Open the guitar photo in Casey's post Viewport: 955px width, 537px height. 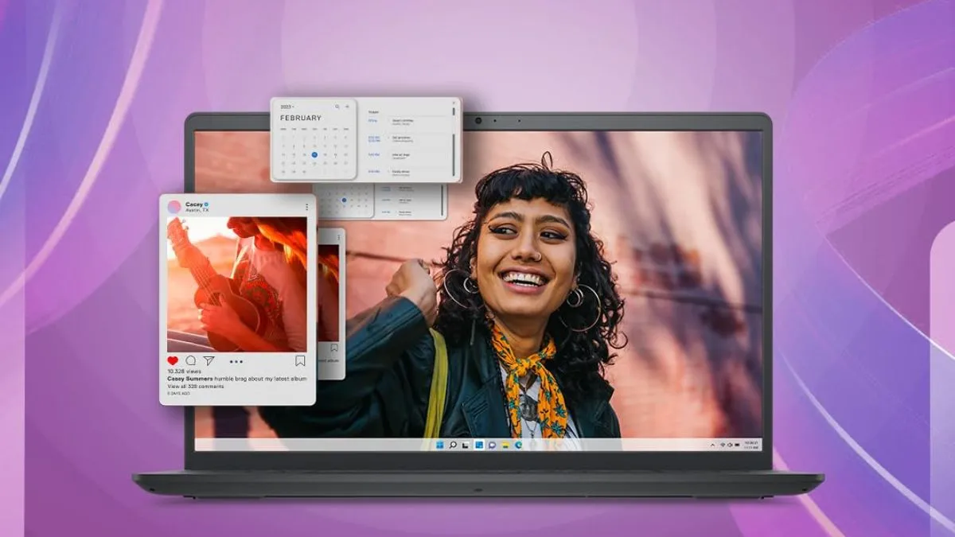[x=237, y=284]
